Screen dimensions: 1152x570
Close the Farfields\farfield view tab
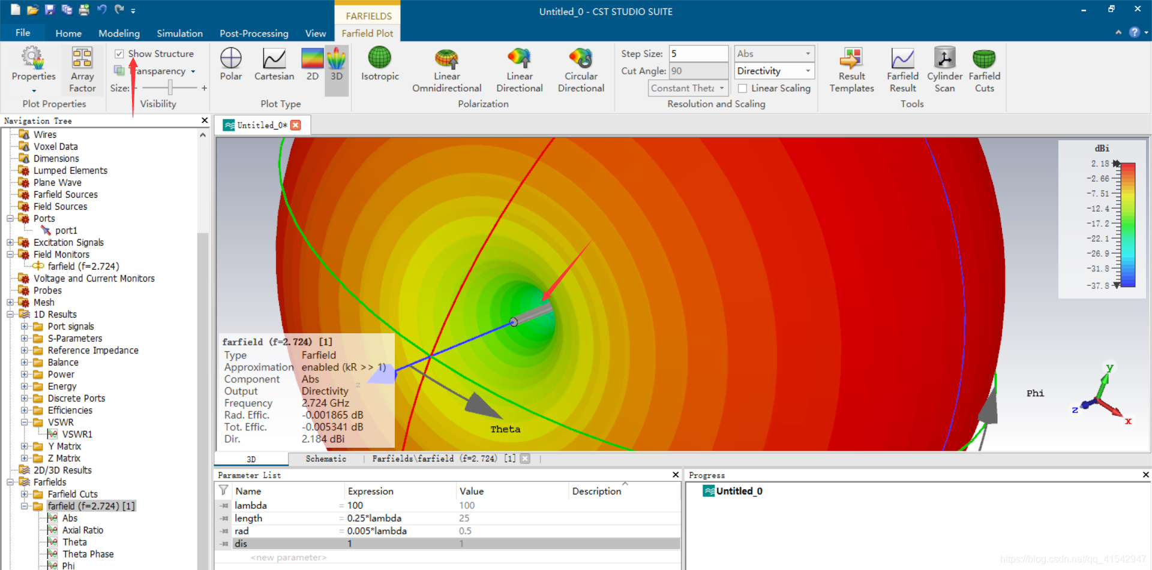(525, 459)
